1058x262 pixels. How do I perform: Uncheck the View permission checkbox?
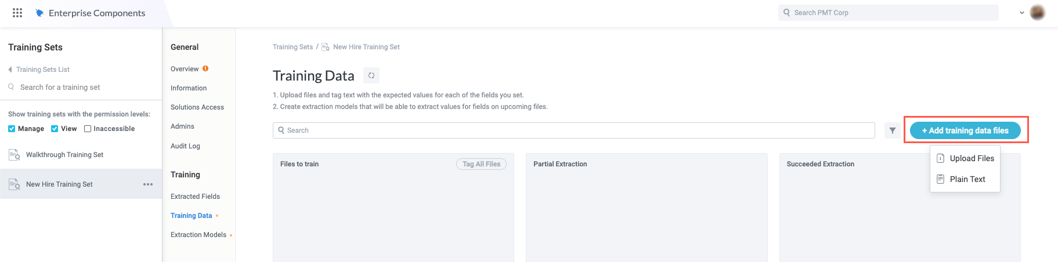pyautogui.click(x=55, y=129)
